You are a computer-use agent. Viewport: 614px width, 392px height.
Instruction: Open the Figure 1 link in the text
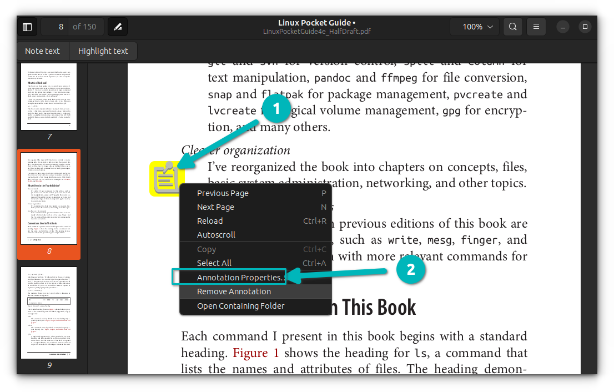click(255, 353)
